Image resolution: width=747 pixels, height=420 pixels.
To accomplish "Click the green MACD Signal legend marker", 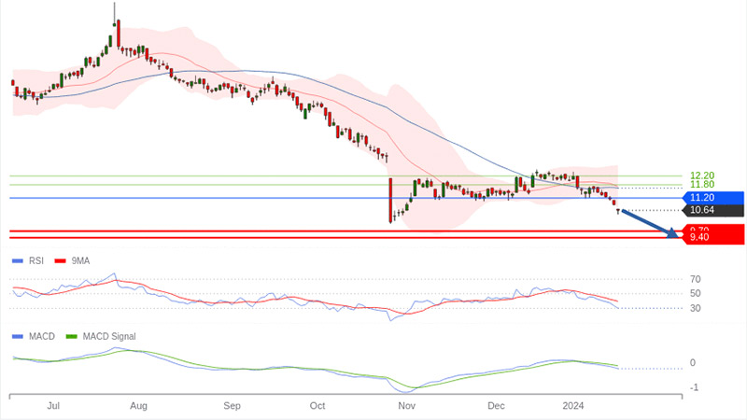I will pos(70,336).
